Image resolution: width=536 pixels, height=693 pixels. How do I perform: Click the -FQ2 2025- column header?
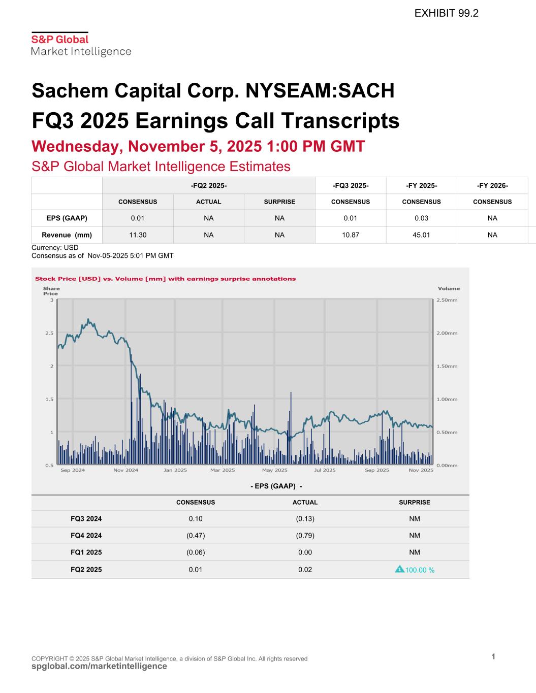[208, 186]
